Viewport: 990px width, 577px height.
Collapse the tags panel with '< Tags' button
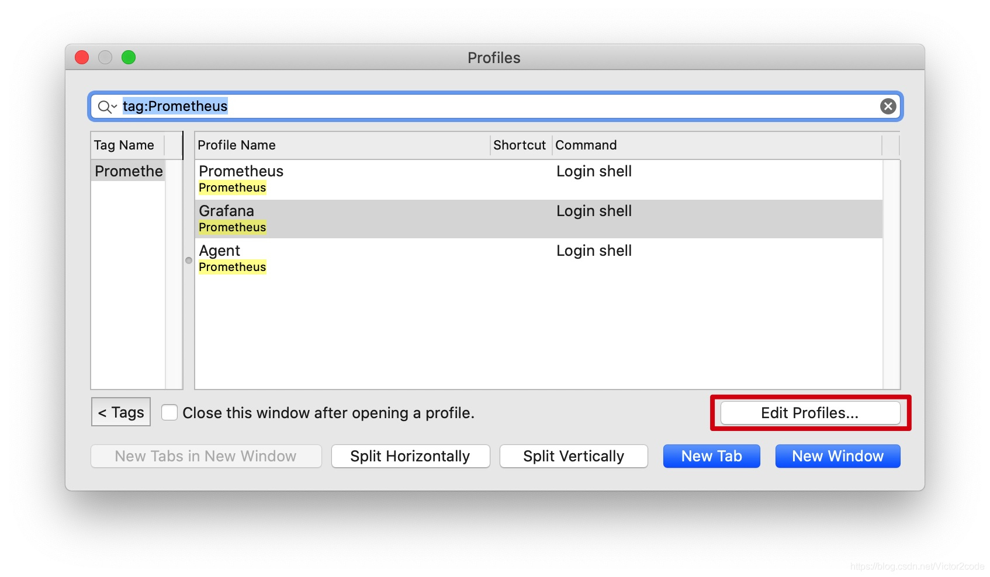tap(121, 412)
